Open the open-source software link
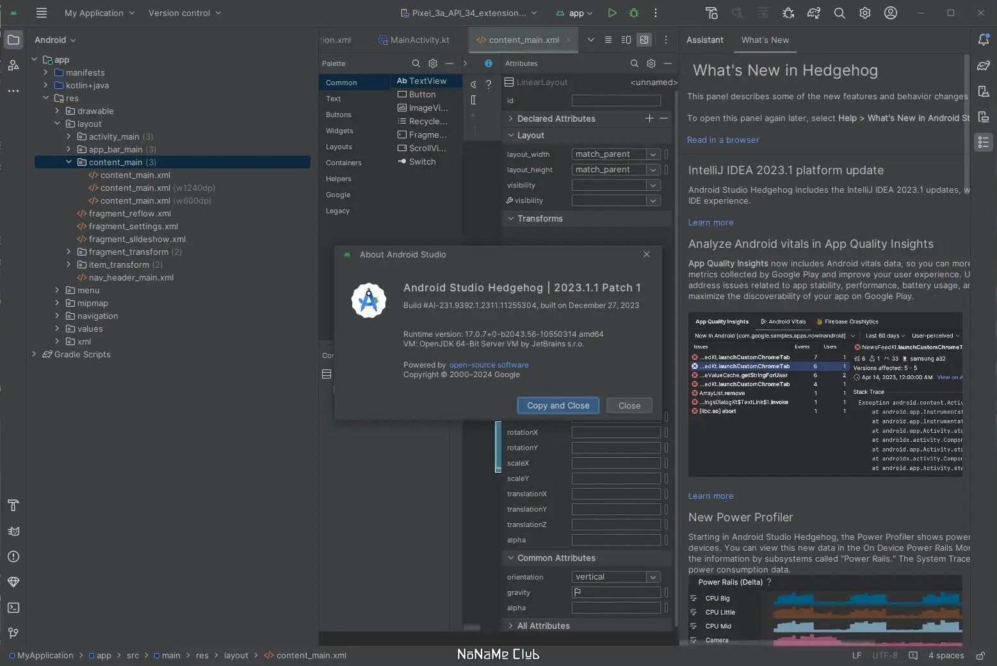This screenshot has height=666, width=997. [x=489, y=365]
